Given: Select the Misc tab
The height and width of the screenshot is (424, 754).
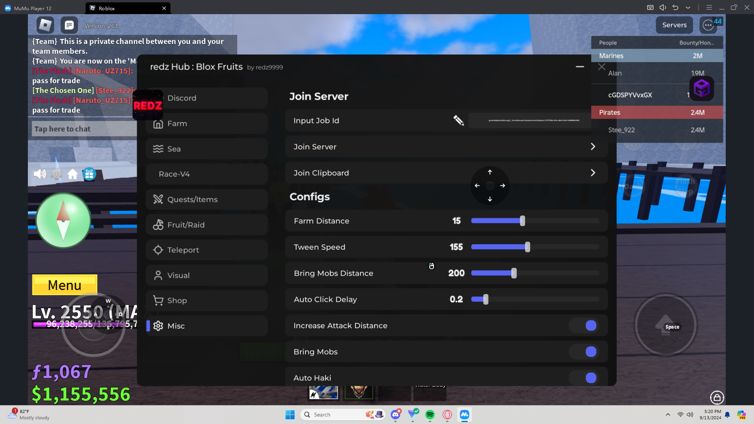Looking at the screenshot, I should point(207,326).
